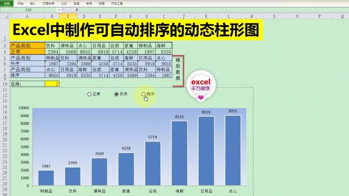Switch to the 插入 ribbon tab
349x196 pixels.
[33, 3]
